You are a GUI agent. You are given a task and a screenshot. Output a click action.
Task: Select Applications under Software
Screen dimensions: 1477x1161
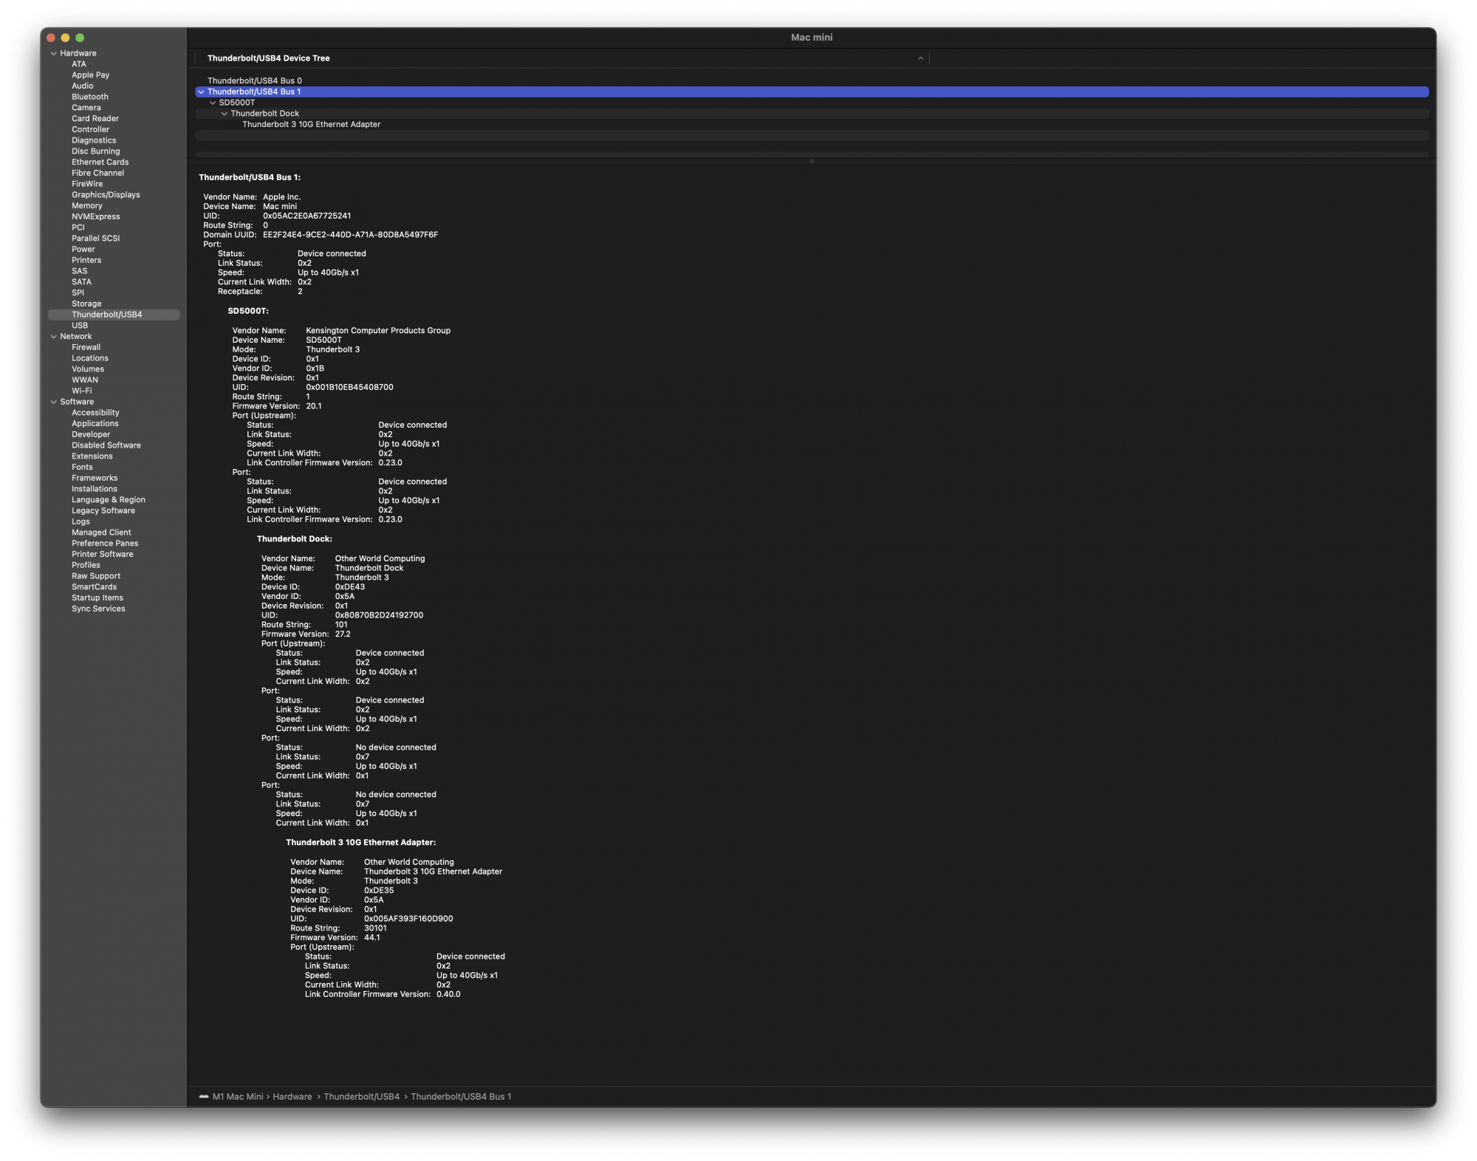tap(95, 424)
